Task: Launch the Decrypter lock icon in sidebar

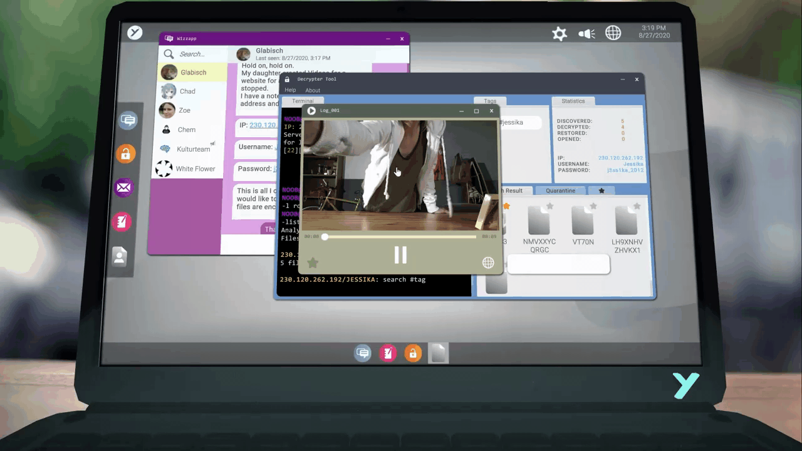Action: coord(125,154)
